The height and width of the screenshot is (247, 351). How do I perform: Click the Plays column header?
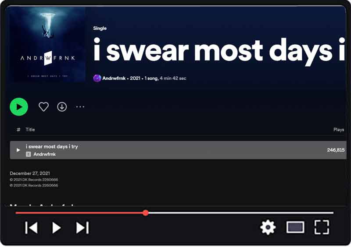(339, 130)
